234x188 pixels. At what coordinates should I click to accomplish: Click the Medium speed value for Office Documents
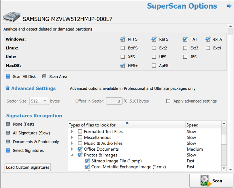pyautogui.click(x=195, y=149)
